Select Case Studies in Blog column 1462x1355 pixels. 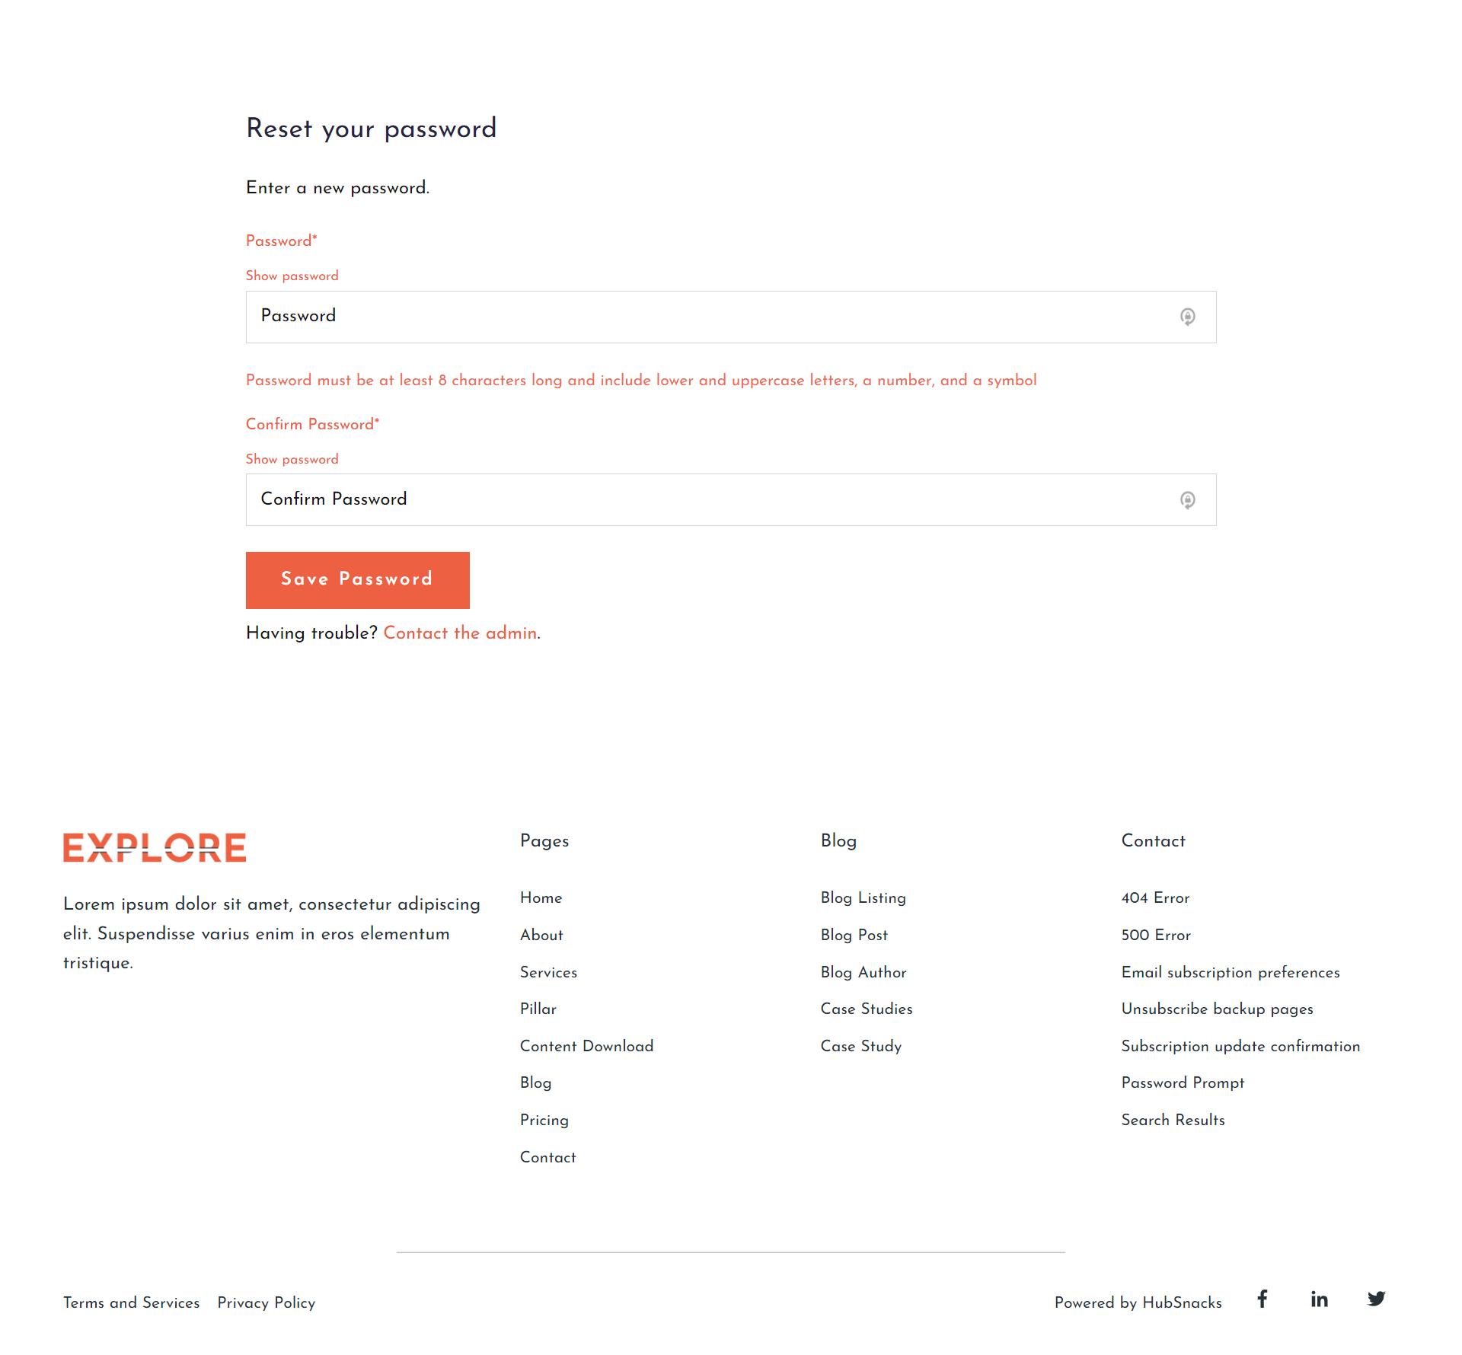[866, 1009]
